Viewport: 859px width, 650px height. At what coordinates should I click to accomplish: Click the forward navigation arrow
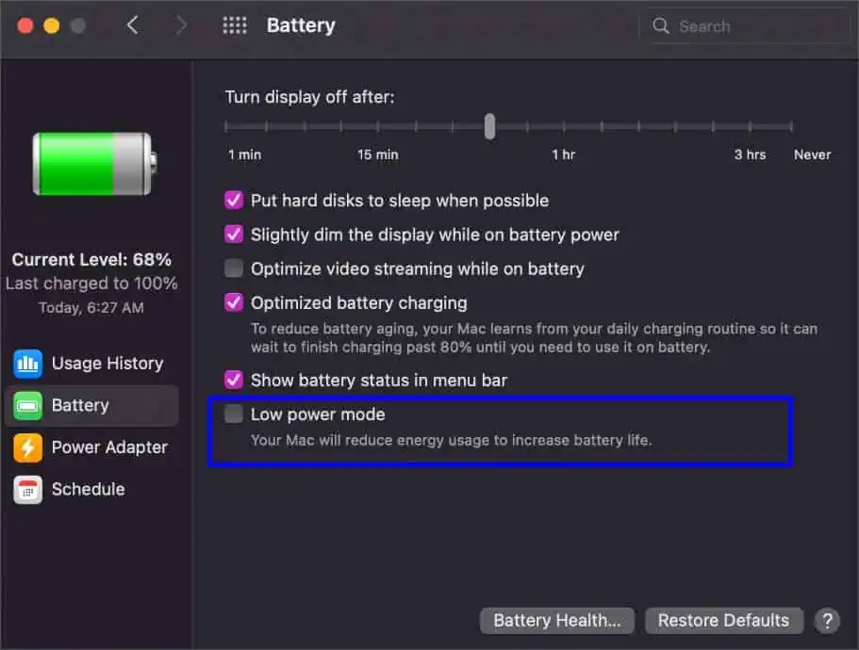click(x=180, y=25)
